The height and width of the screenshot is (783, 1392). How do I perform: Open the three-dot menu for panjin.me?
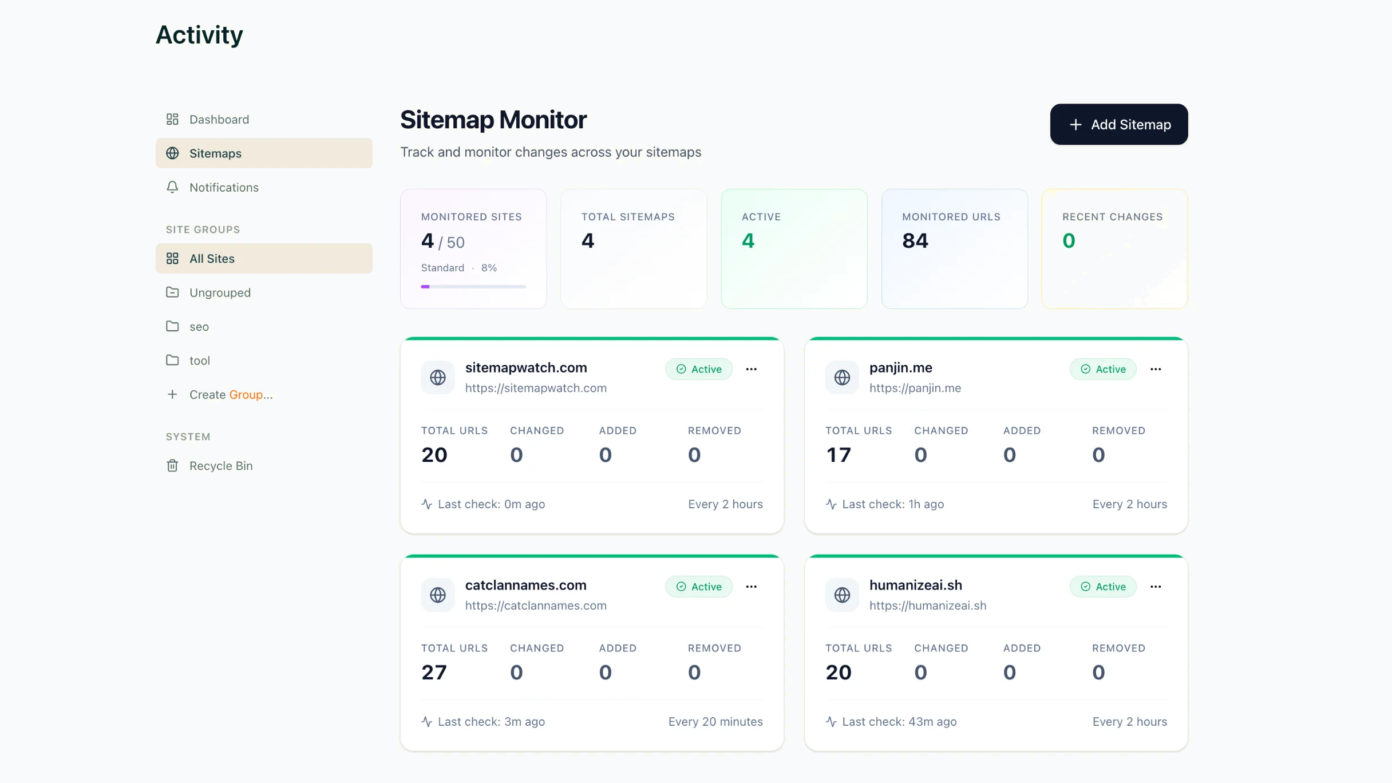(x=1156, y=369)
